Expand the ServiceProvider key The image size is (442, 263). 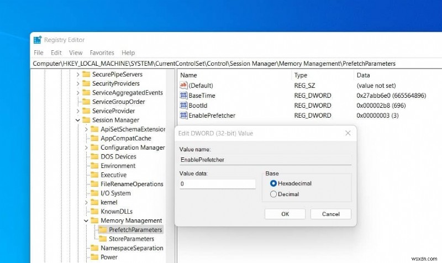[x=78, y=111]
